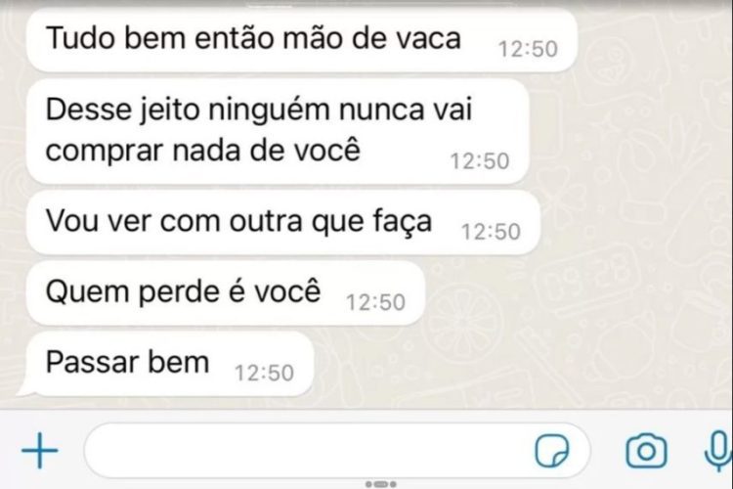Tap the 'Vou ver com outra que faça' bubble
Image resolution: width=733 pixels, height=489 pixels.
283,222
